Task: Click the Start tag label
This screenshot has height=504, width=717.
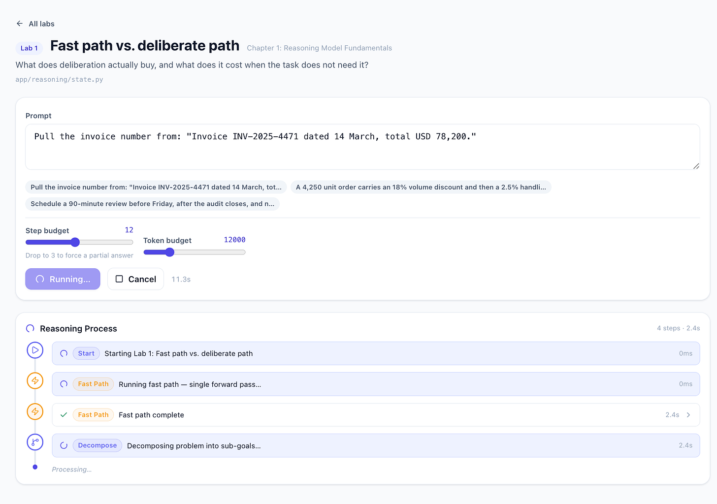Action: pos(86,353)
